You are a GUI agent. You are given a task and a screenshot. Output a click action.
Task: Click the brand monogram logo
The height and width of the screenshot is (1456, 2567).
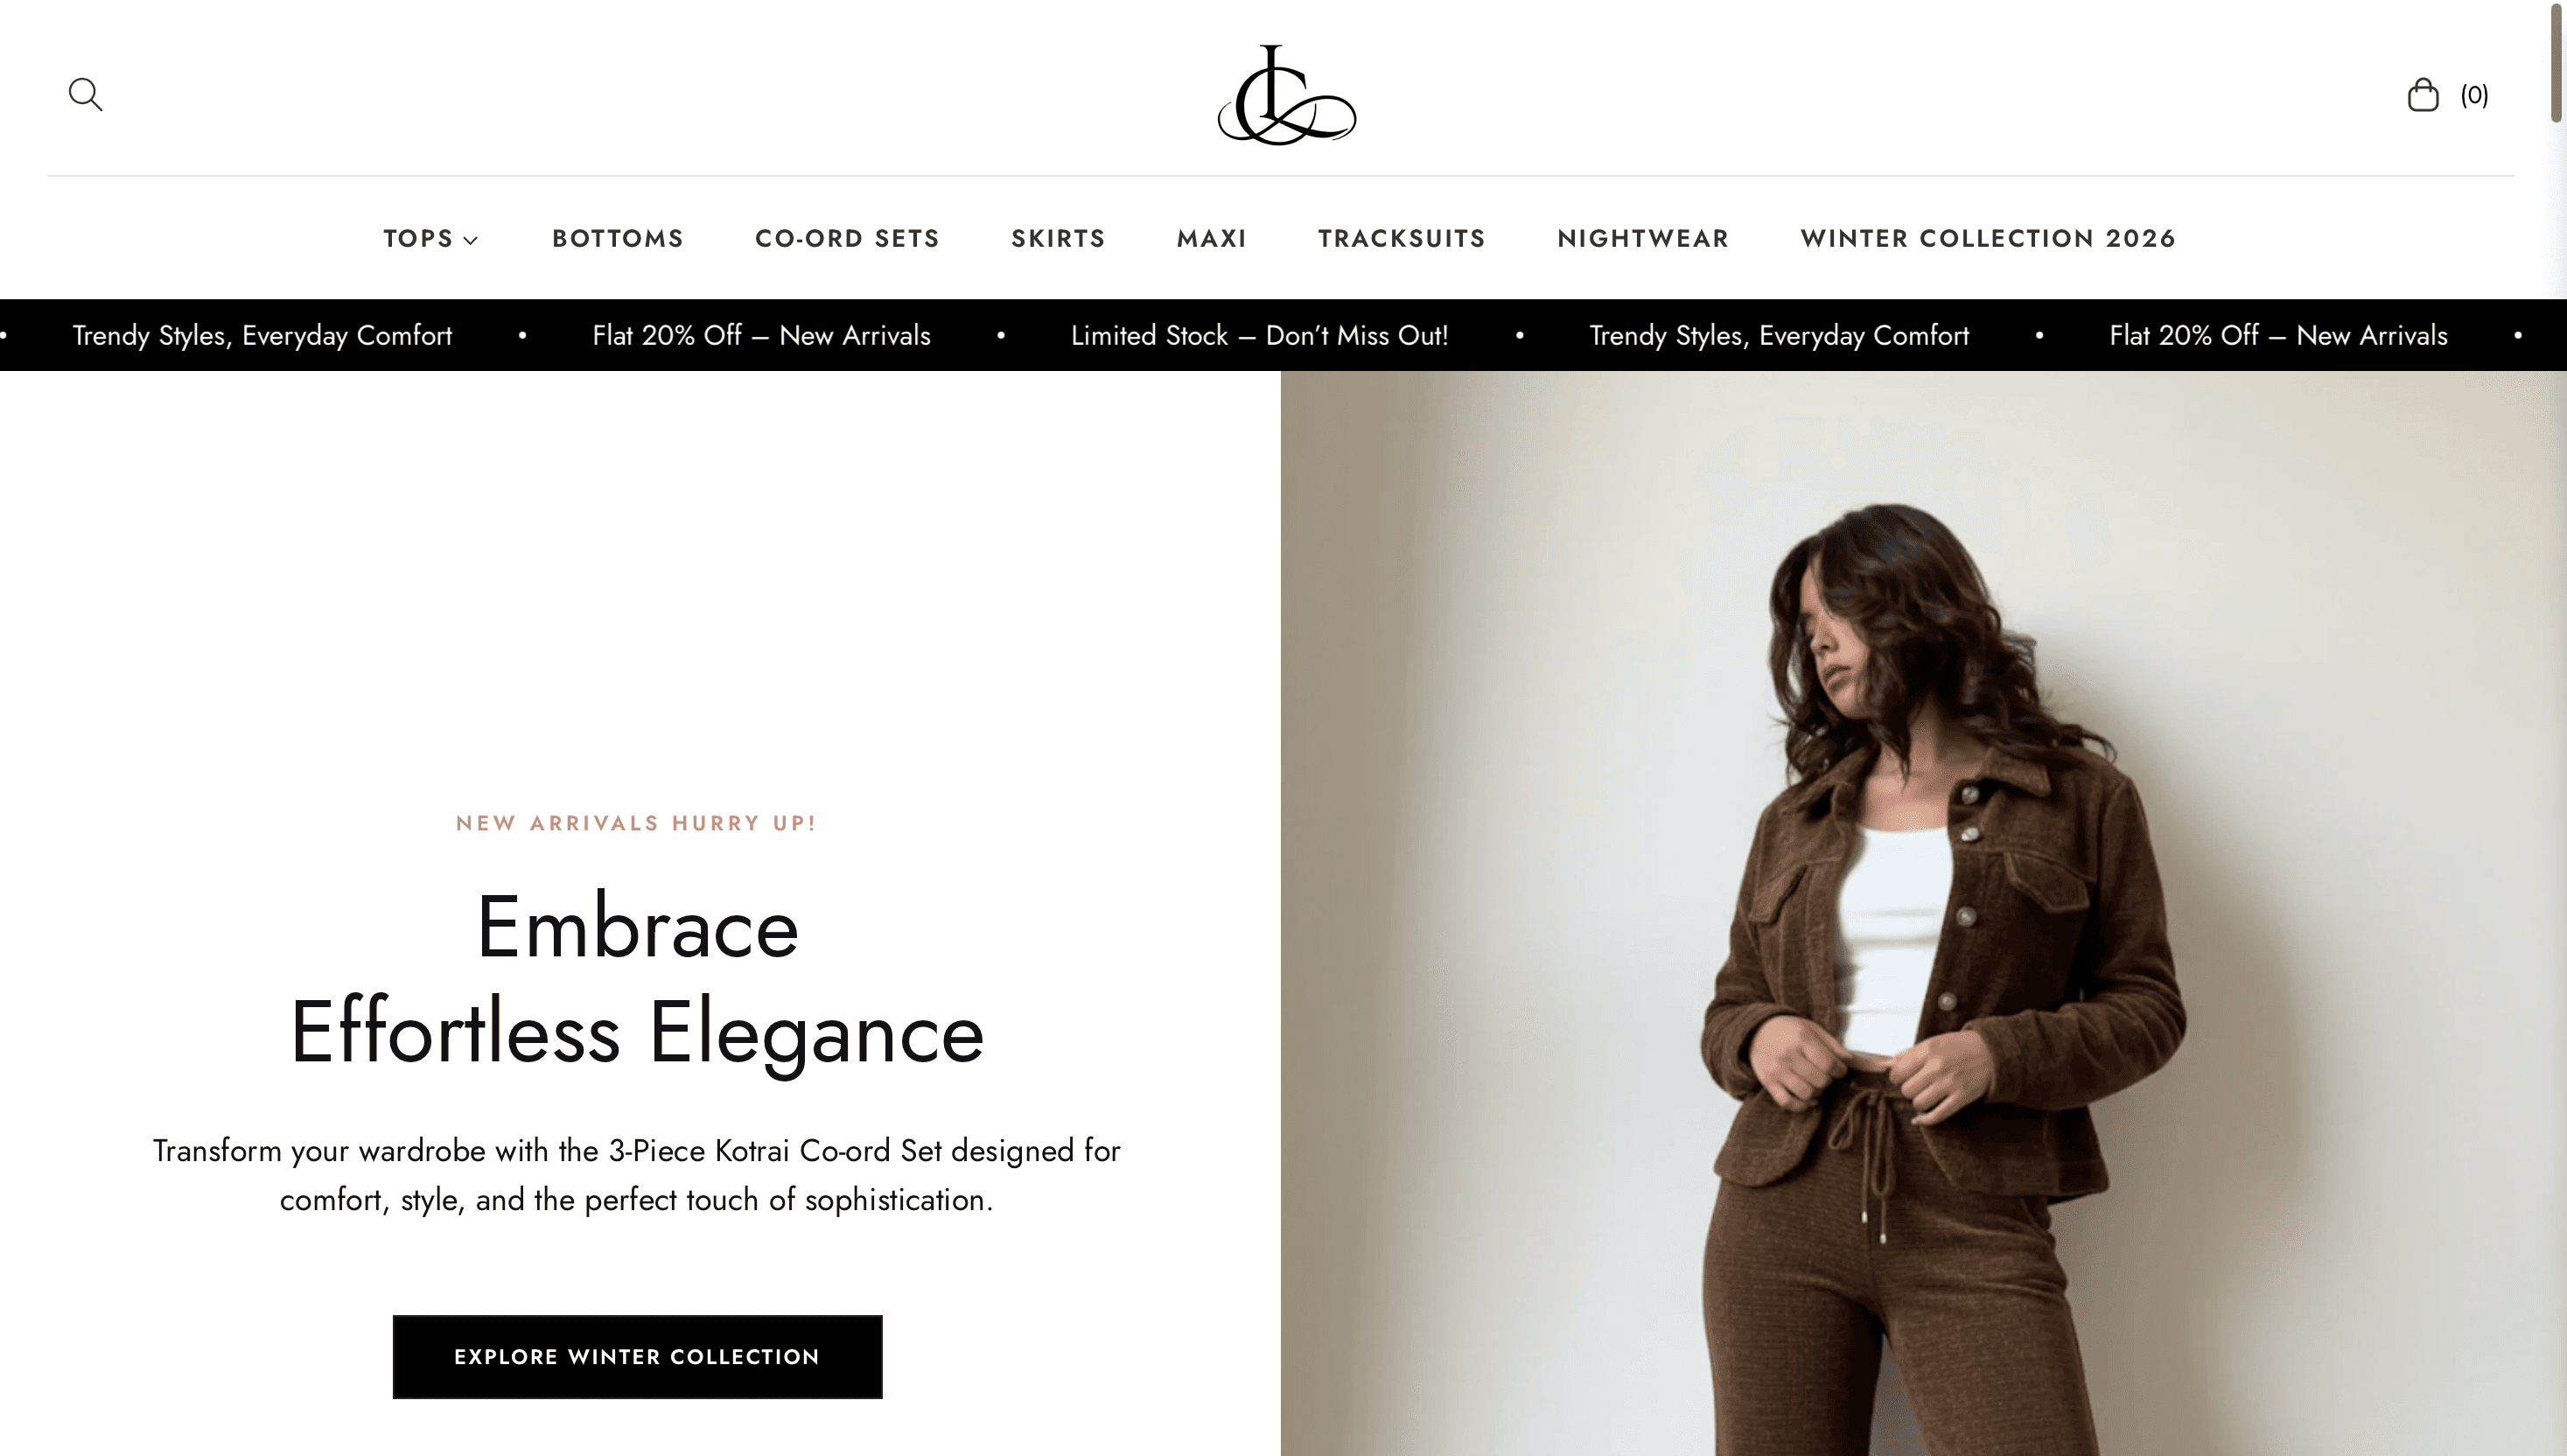(1286, 95)
